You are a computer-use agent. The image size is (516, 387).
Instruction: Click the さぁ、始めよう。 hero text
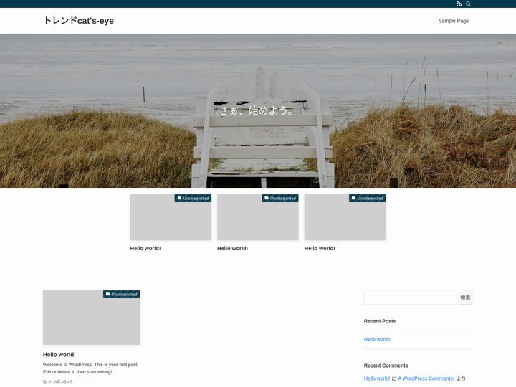(x=257, y=110)
